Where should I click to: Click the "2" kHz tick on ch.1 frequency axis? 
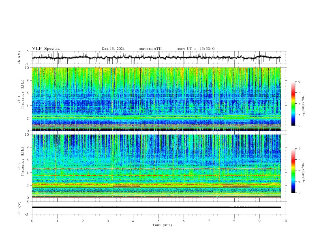point(29,118)
